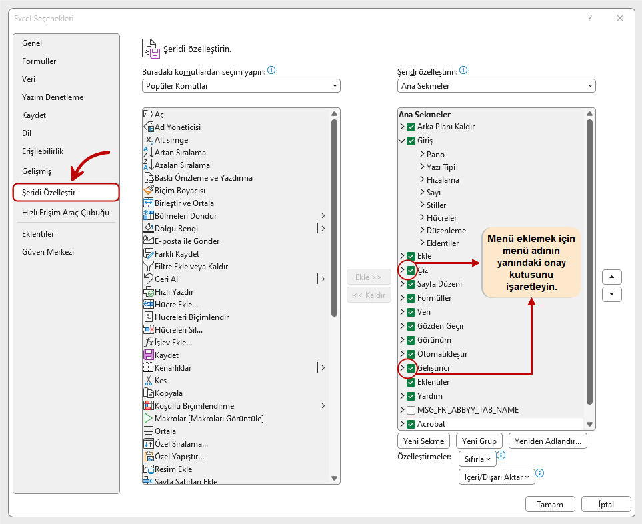Open the Yazım Denetleme category

point(53,97)
